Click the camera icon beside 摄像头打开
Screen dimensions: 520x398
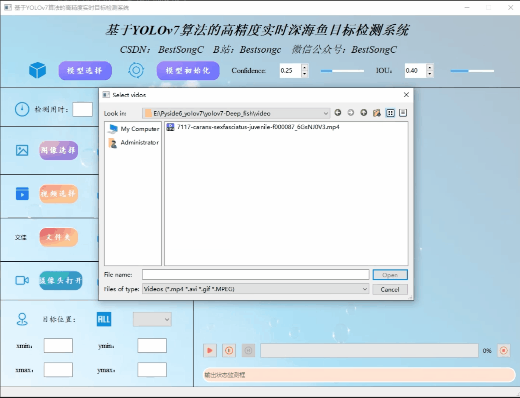(22, 280)
